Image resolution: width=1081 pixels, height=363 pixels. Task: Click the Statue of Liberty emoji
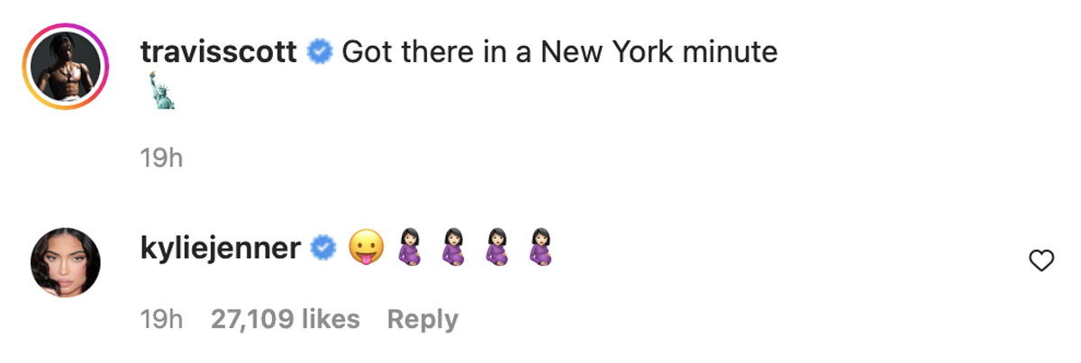[x=160, y=92]
